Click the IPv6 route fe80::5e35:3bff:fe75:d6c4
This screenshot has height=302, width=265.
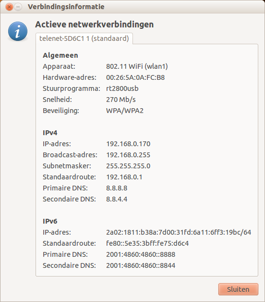pos(147,243)
